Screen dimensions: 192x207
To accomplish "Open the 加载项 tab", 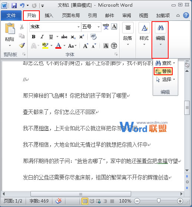I will pos(163,16).
